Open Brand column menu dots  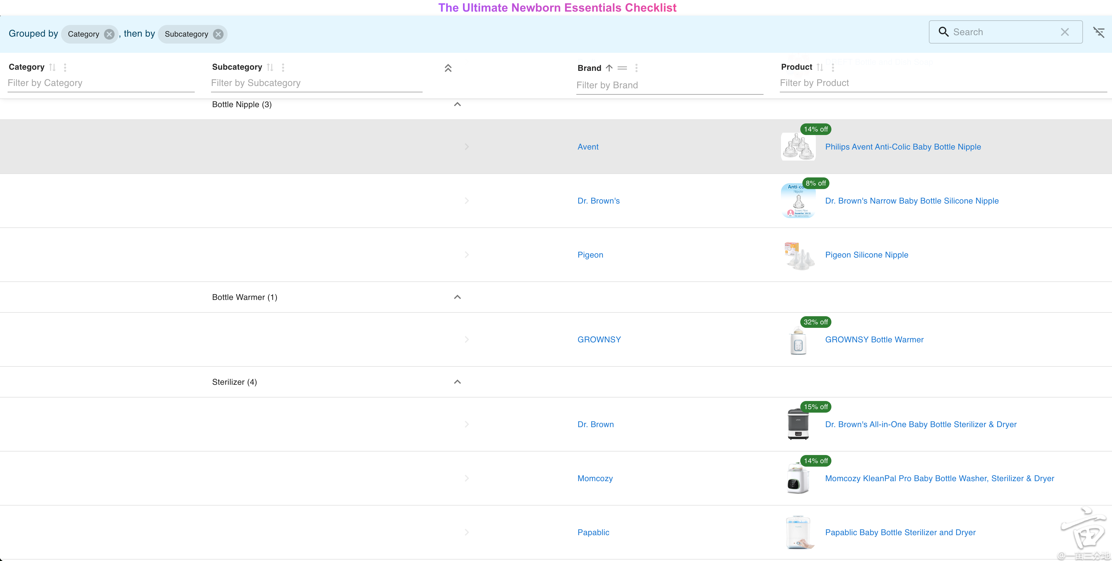636,68
